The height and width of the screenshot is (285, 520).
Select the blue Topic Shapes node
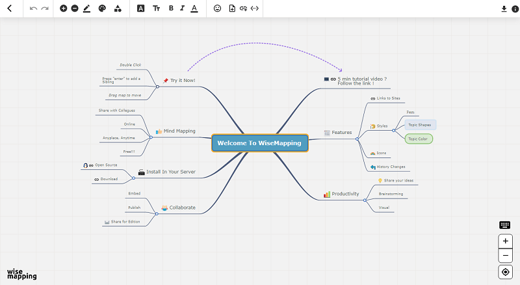coord(420,125)
